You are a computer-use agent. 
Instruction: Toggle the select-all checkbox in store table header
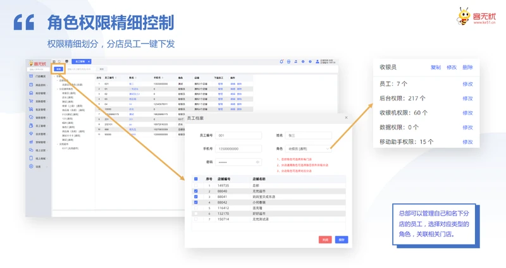pyautogui.click(x=196, y=180)
